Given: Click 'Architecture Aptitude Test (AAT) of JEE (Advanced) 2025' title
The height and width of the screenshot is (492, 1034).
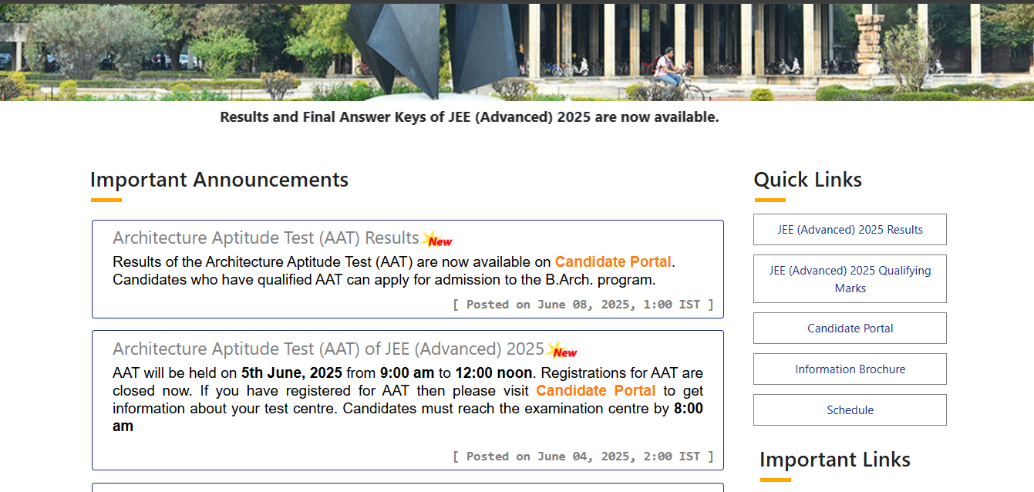Looking at the screenshot, I should [x=328, y=349].
